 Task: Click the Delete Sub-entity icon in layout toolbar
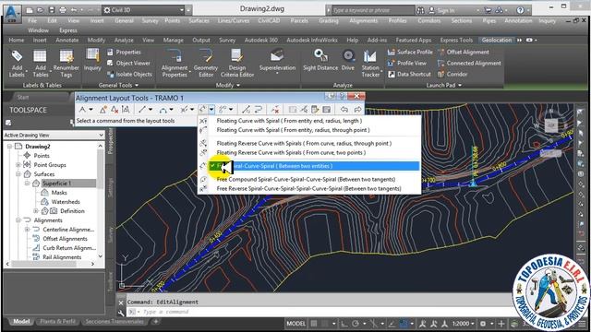[x=275, y=110]
